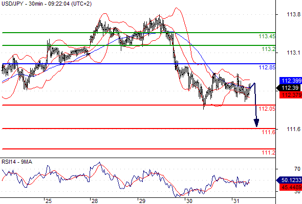Click the USD/JPY 30min chart title

click(47, 4)
